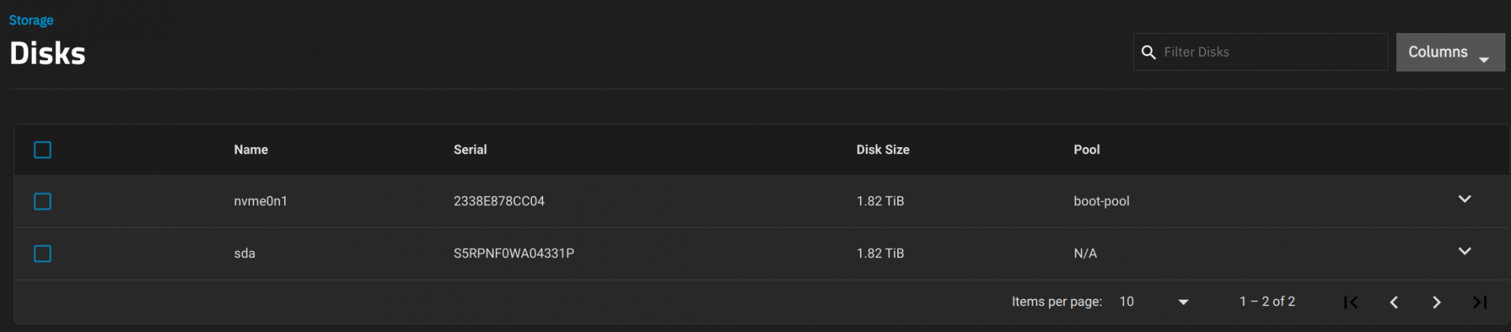Expand the sda row details
Image resolution: width=1511 pixels, height=332 pixels.
coord(1464,251)
